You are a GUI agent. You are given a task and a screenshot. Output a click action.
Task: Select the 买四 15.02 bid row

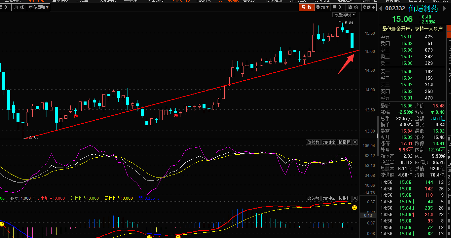pyautogui.click(x=412, y=91)
